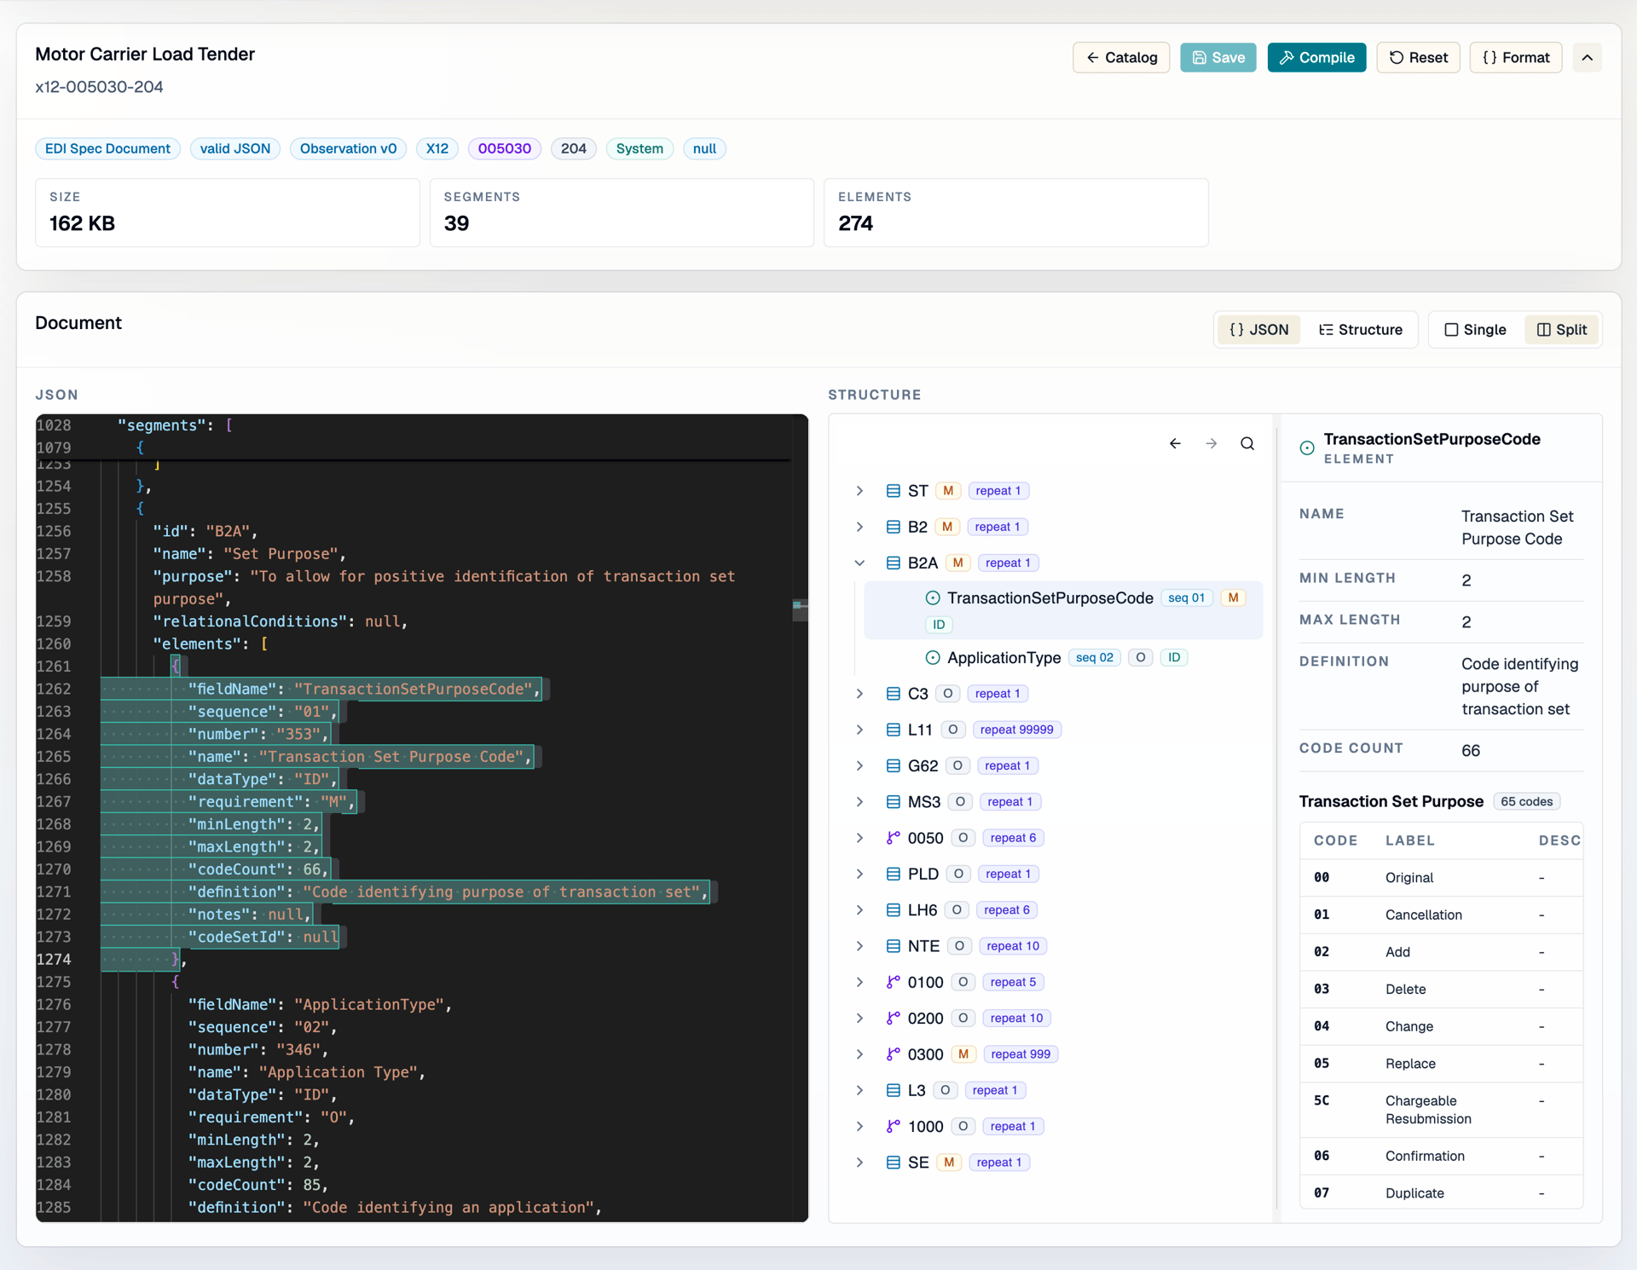This screenshot has height=1270, width=1637.
Task: Expand the ST segment
Action: click(x=859, y=491)
